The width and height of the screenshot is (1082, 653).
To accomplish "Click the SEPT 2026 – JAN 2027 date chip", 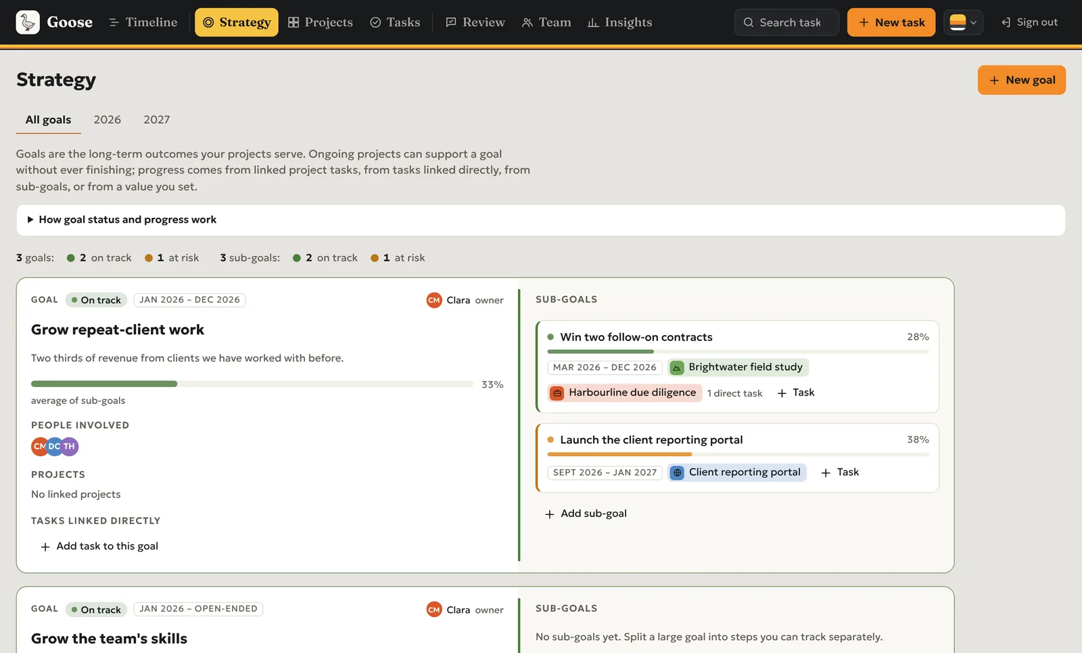I will [x=605, y=472].
